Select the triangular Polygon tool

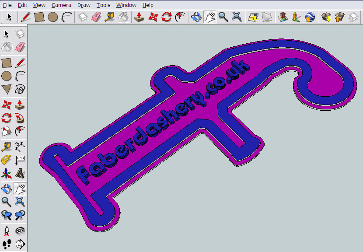click(7, 89)
